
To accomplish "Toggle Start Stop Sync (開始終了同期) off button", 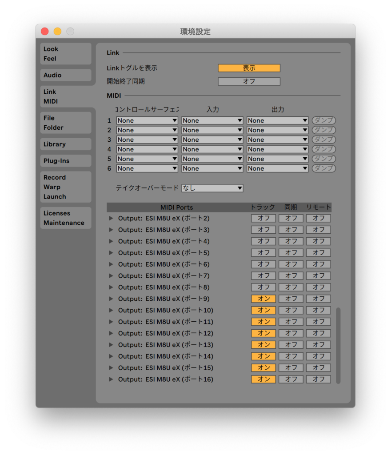I will 249,82.
